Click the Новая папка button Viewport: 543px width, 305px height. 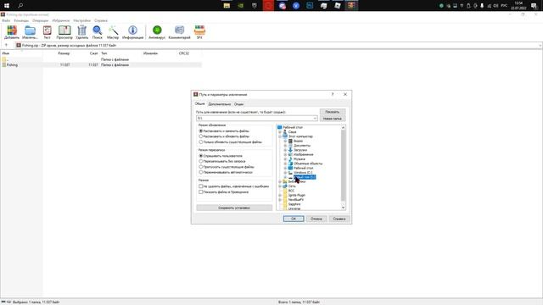pyautogui.click(x=333, y=119)
